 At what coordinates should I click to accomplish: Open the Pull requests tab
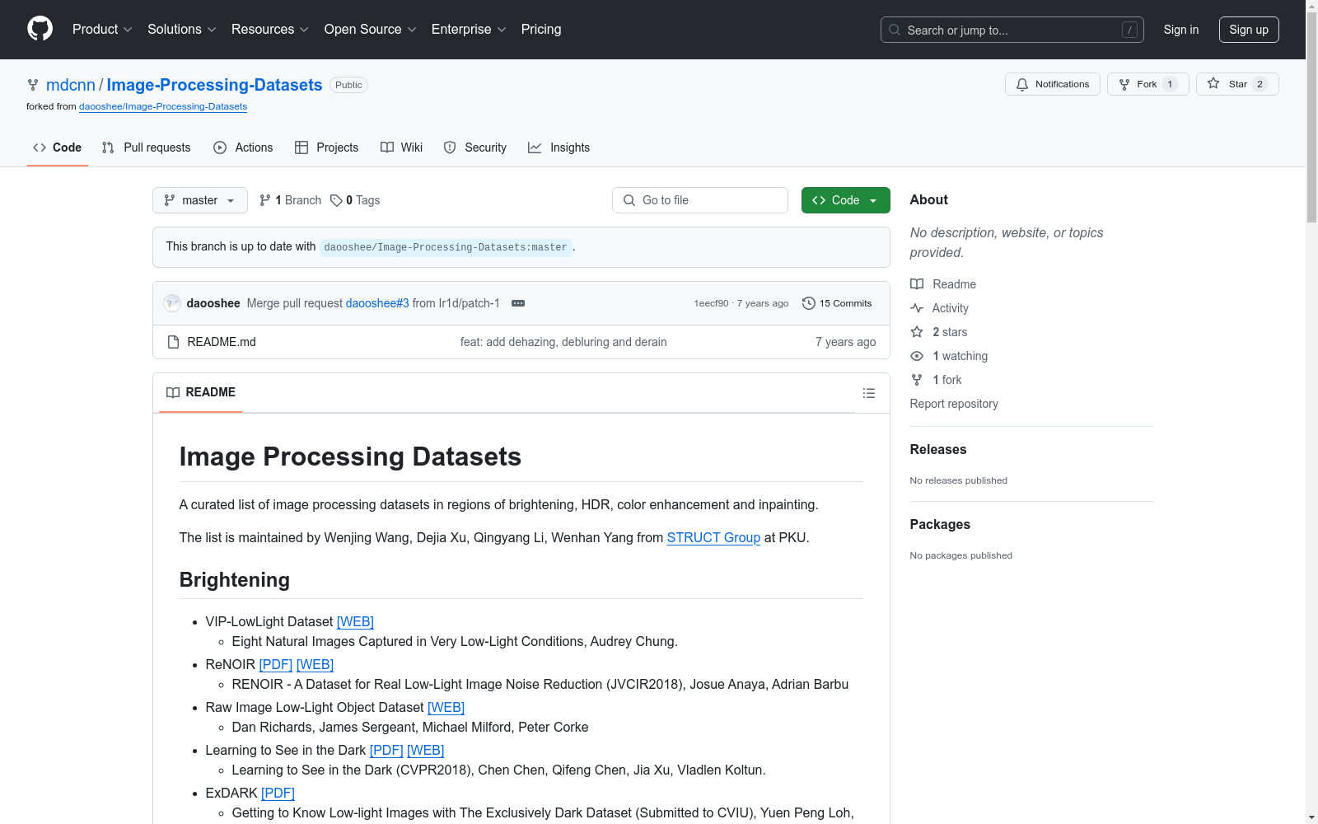coord(147,147)
